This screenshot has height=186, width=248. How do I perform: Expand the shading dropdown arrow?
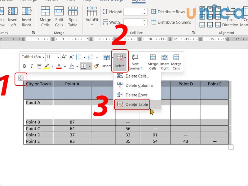[77, 66]
